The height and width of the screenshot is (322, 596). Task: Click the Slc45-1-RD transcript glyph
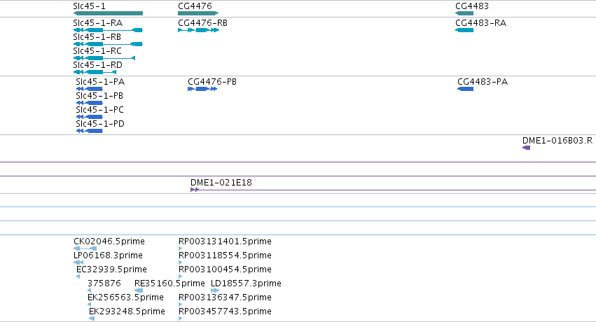point(95,72)
